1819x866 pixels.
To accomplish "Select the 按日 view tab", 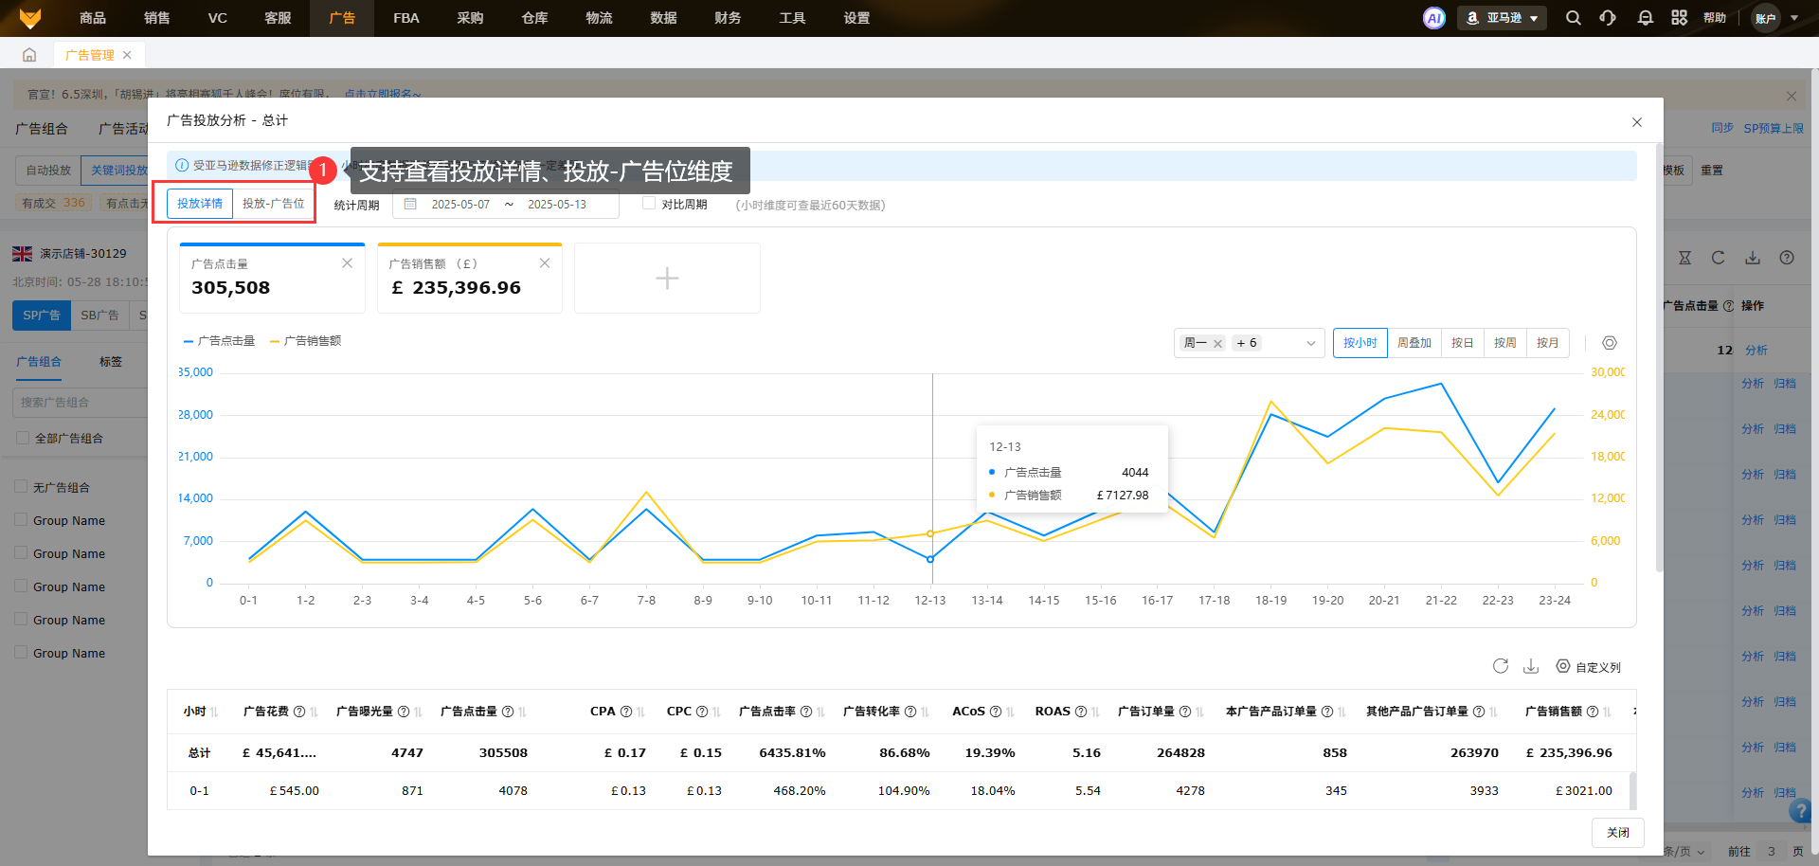I will click(x=1462, y=343).
